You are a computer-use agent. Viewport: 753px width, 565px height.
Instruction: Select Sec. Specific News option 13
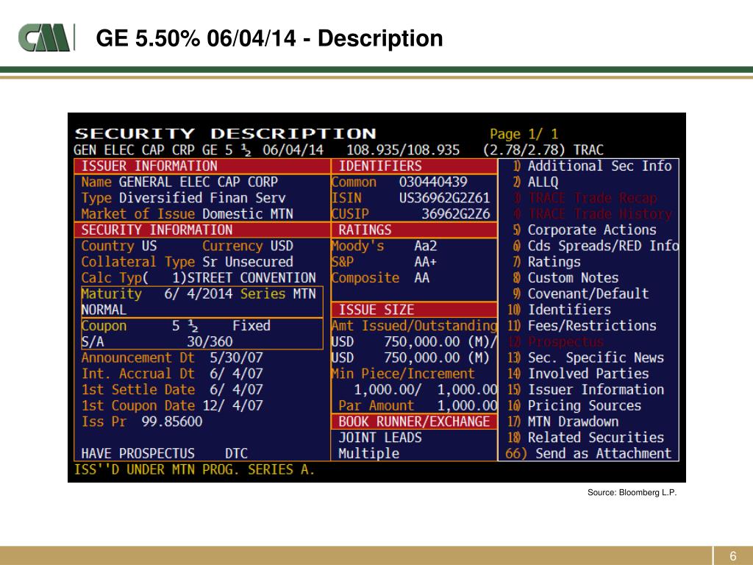click(586, 358)
